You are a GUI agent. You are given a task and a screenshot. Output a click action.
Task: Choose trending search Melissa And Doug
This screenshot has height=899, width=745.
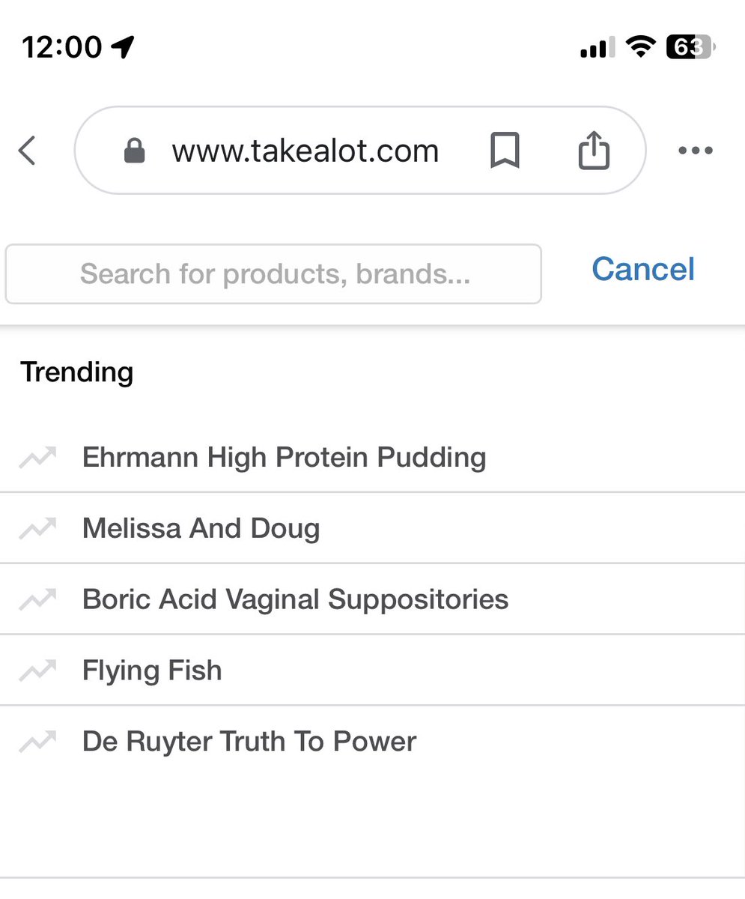[372, 528]
